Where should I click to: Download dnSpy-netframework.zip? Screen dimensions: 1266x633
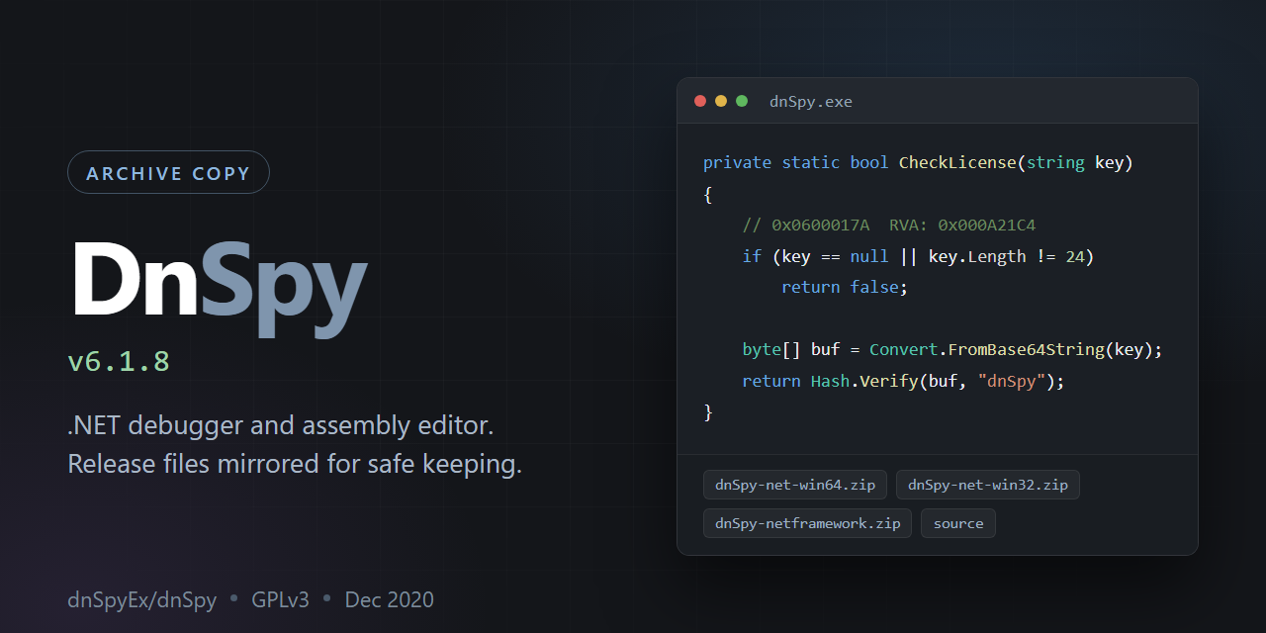pos(808,523)
